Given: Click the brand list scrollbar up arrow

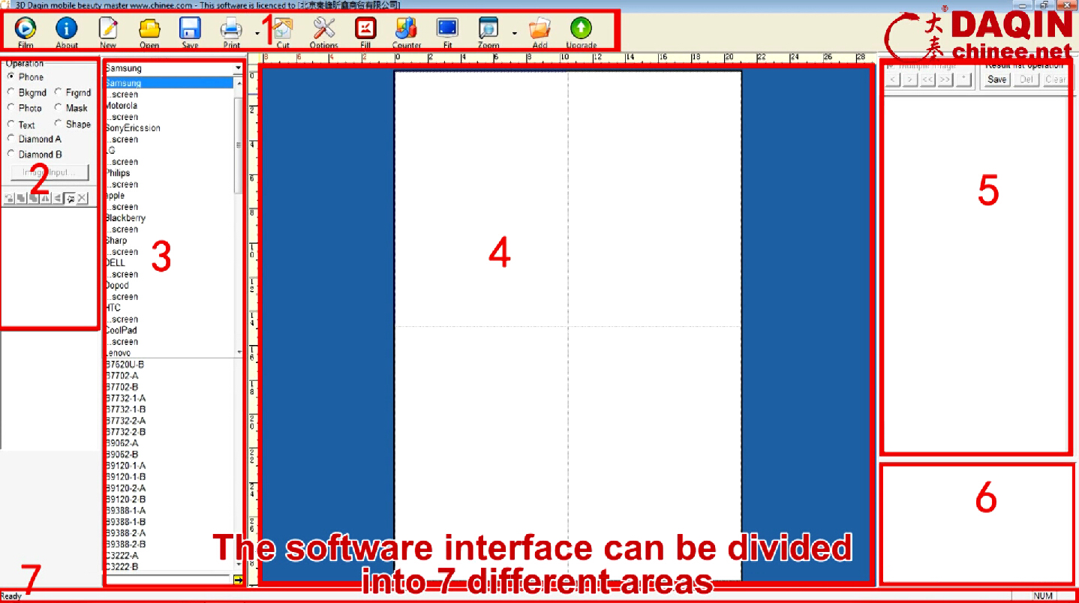Looking at the screenshot, I should pos(239,82).
